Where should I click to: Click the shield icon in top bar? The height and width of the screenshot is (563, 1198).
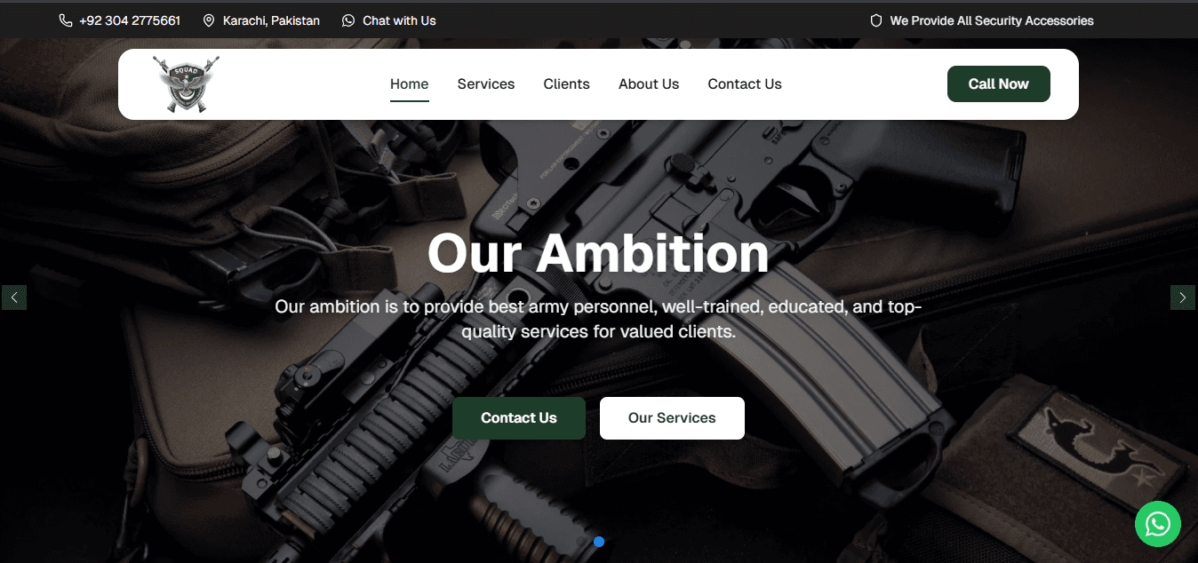pos(875,20)
